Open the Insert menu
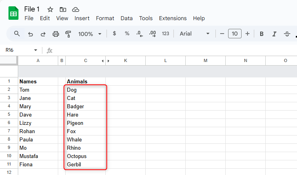Viewport: 297px width, 175px height. tap(82, 18)
